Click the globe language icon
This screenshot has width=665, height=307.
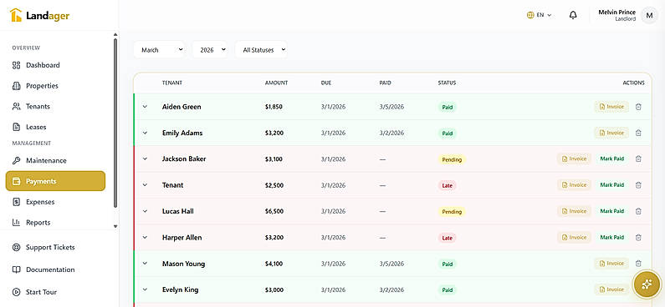[530, 15]
